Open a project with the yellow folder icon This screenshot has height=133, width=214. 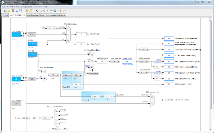(x=9, y=11)
